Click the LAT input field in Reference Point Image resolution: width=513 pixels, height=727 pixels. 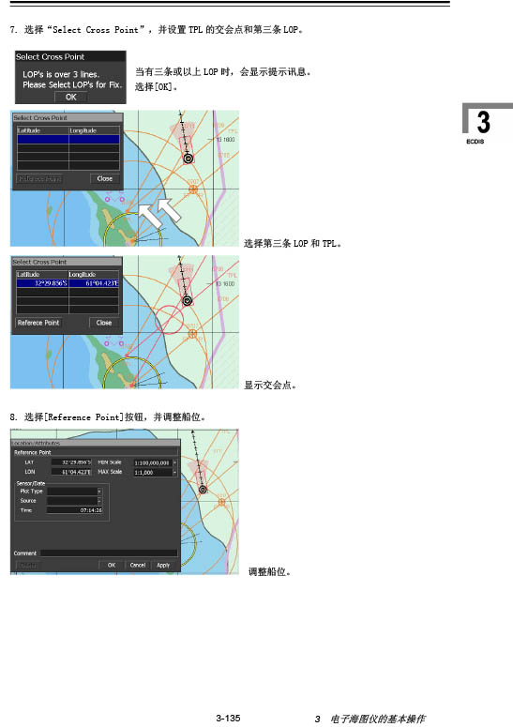[x=71, y=462]
